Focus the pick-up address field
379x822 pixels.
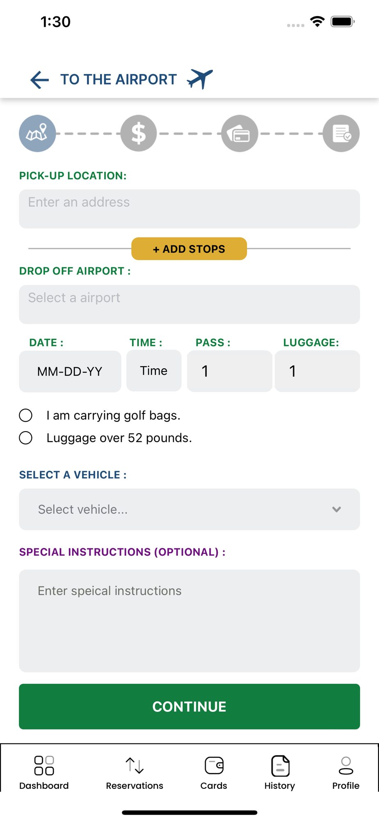click(189, 209)
